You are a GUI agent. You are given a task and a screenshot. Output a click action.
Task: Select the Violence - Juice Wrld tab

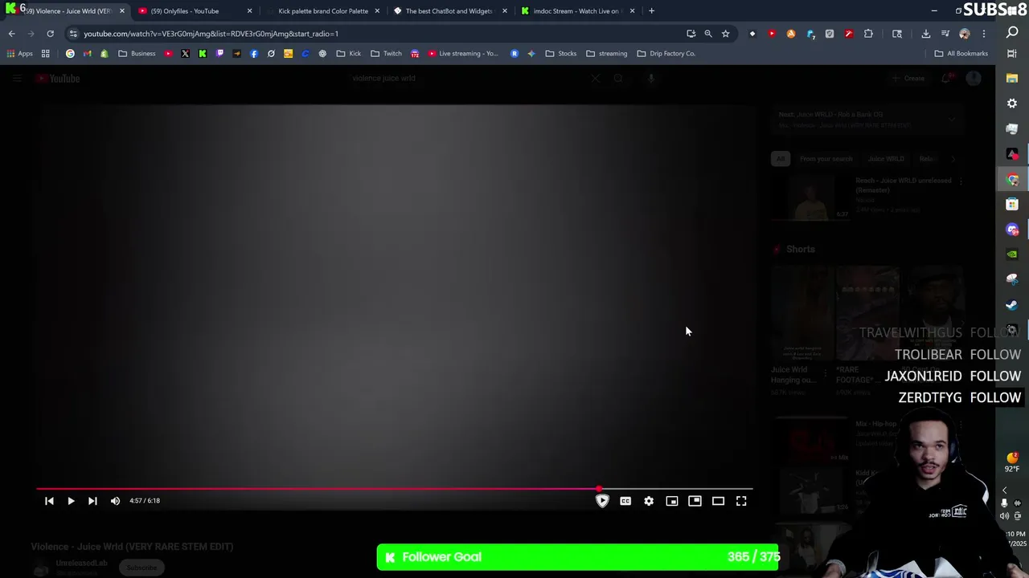click(68, 11)
